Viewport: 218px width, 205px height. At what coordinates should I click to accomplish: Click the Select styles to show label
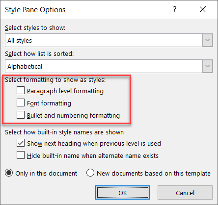(x=35, y=28)
